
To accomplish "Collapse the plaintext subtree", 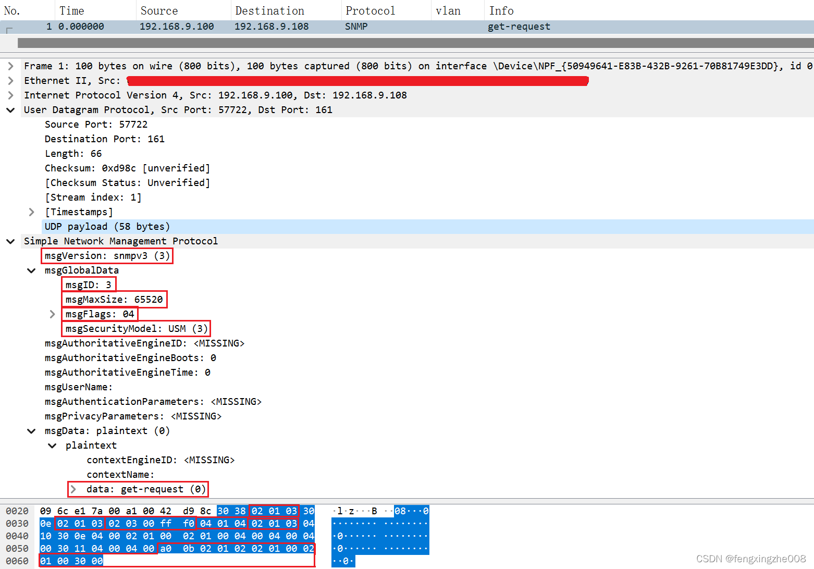I will pos(52,446).
